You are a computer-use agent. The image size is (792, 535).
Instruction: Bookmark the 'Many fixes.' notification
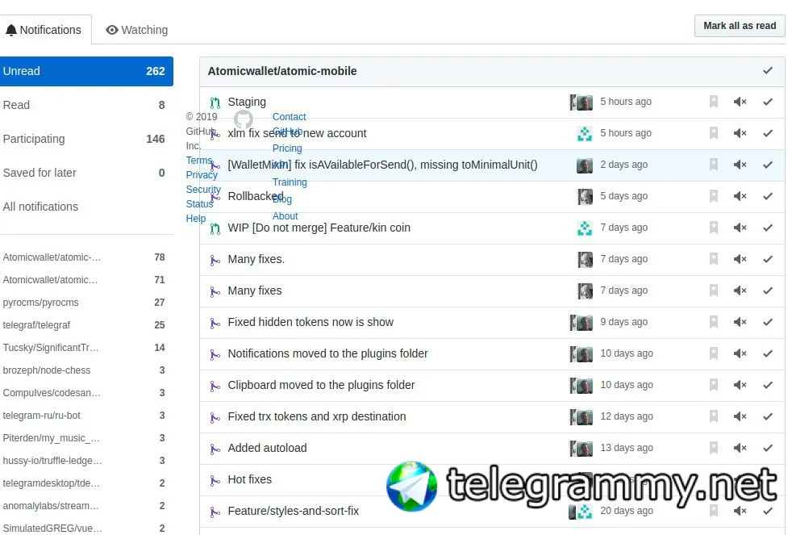[714, 259]
